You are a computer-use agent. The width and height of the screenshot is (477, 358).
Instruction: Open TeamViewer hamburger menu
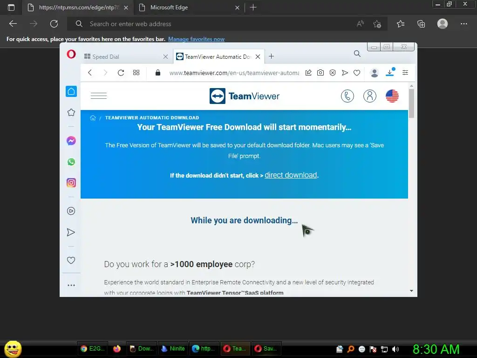click(99, 96)
